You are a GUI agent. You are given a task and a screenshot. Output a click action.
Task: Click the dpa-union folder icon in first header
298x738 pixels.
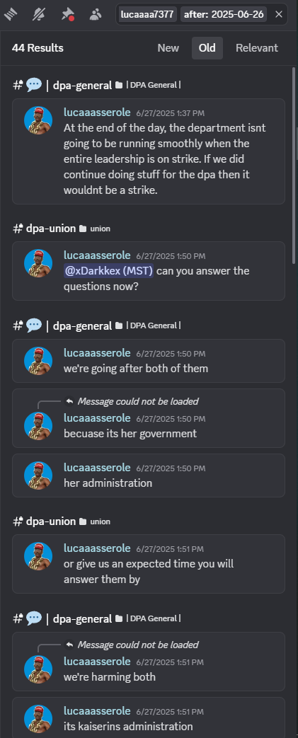tap(83, 229)
